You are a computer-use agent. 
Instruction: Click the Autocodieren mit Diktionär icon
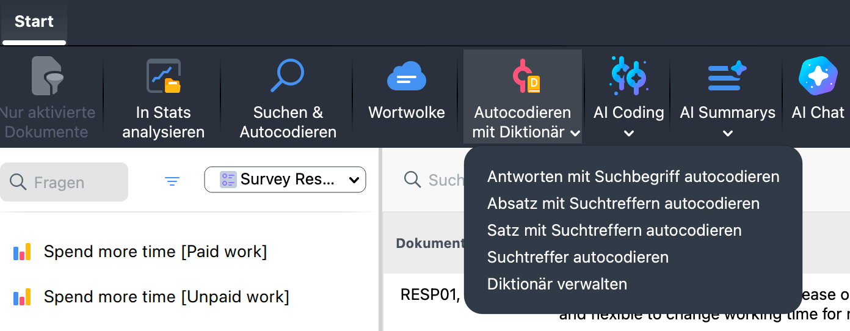[525, 76]
